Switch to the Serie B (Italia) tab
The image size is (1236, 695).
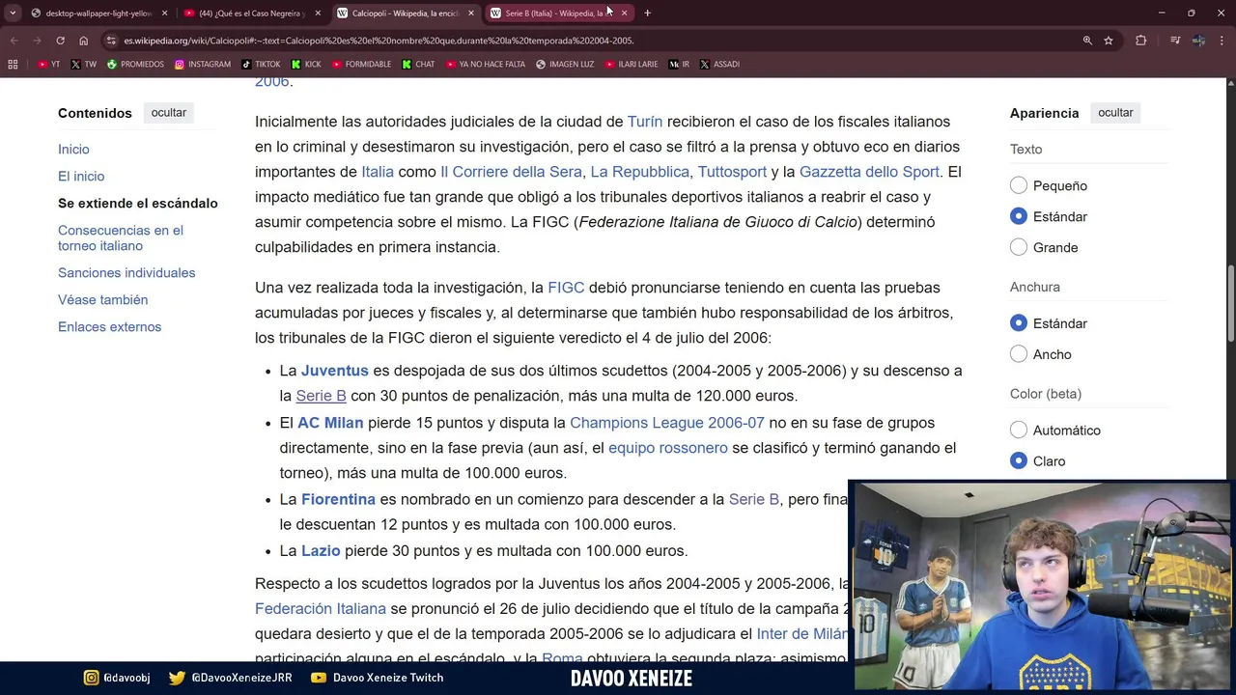[557, 14]
